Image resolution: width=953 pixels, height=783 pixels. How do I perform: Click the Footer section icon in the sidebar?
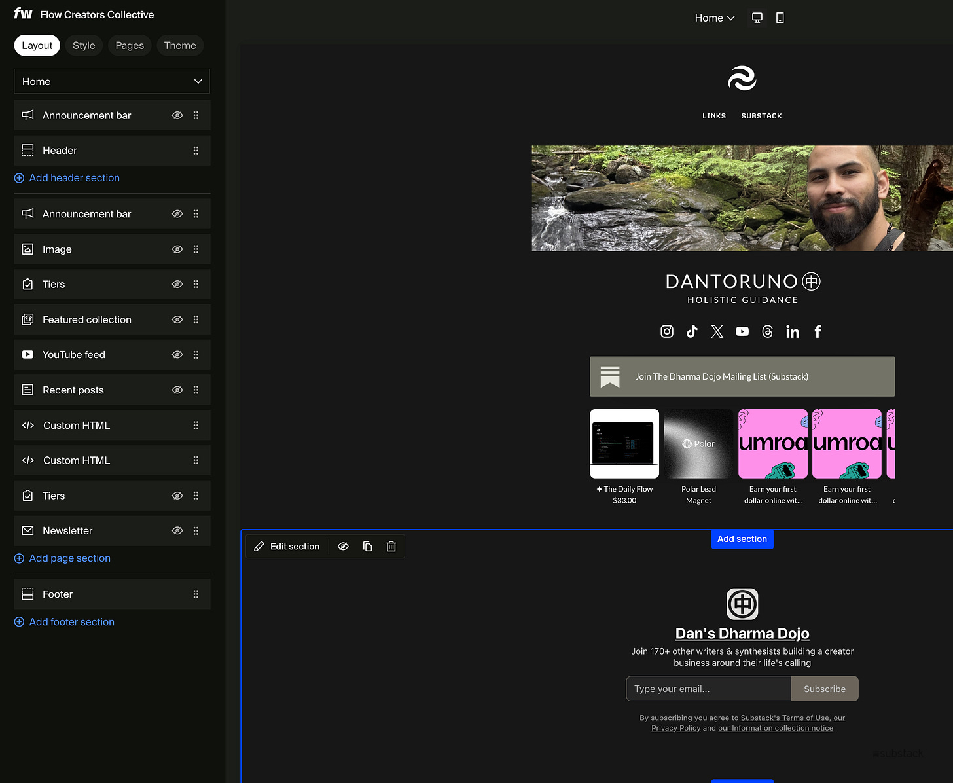coord(27,594)
